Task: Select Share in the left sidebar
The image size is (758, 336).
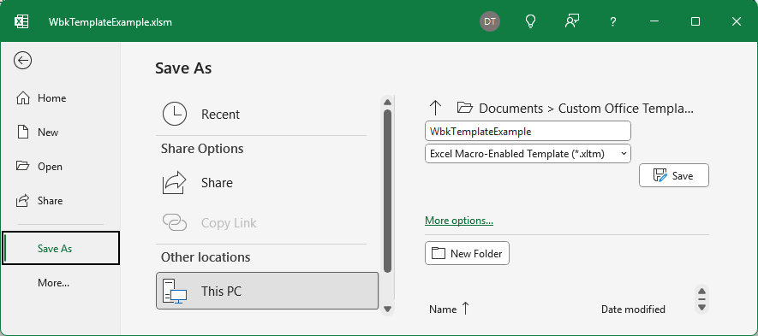Action: pyautogui.click(x=60, y=200)
